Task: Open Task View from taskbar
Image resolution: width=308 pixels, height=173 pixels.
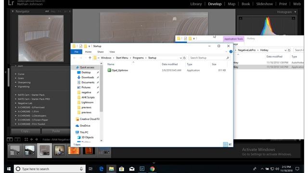Action: point(90,169)
